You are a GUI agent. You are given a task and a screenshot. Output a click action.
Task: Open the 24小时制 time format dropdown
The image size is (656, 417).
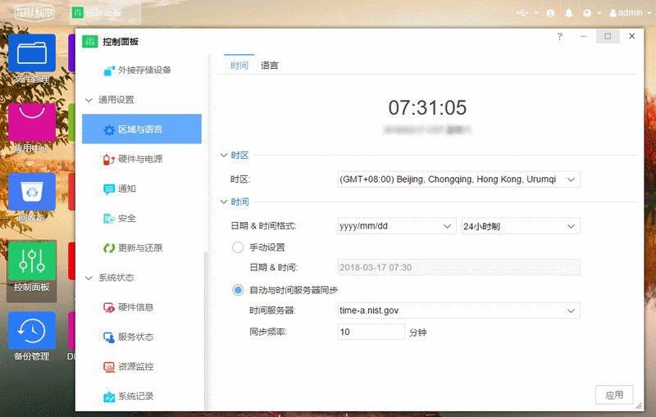pyautogui.click(x=521, y=226)
